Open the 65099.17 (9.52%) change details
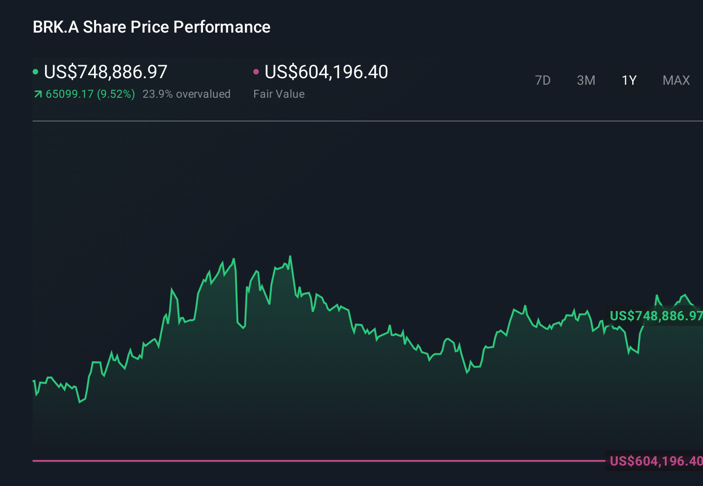The width and height of the screenshot is (703, 486). [91, 94]
